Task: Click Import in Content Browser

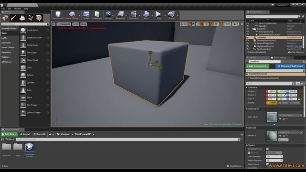Action: [25, 134]
